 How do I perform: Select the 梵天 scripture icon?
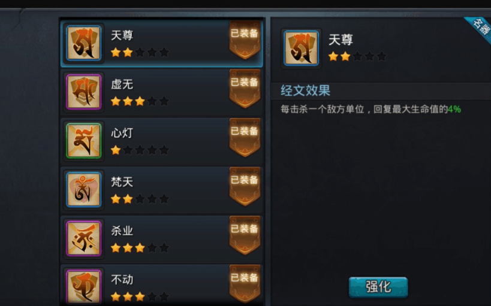click(83, 189)
